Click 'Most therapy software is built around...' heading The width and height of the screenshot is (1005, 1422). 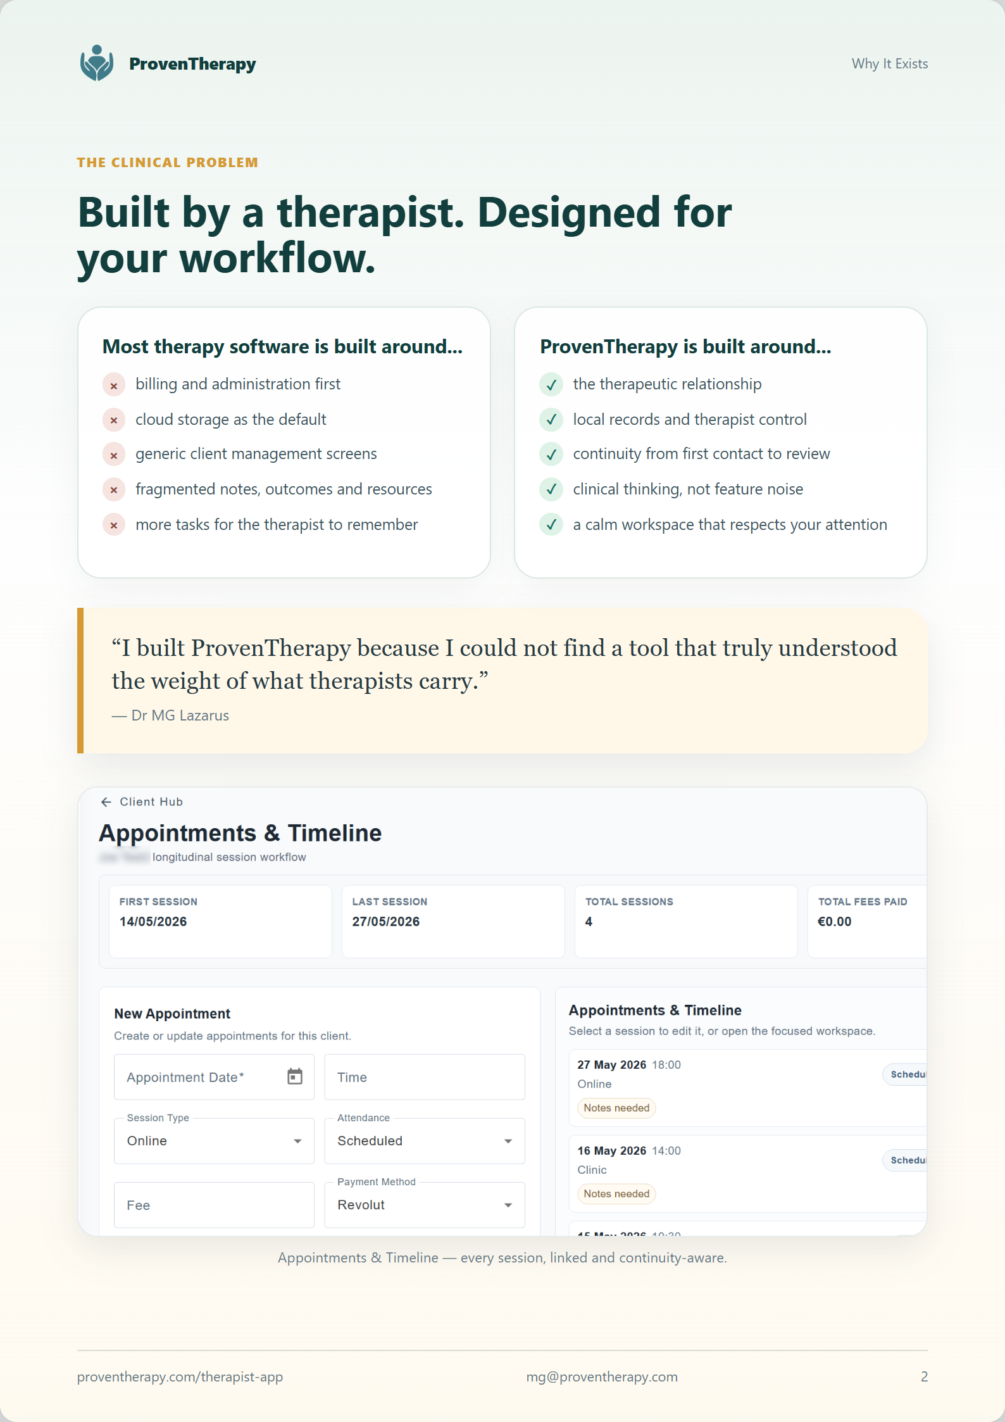283,347
